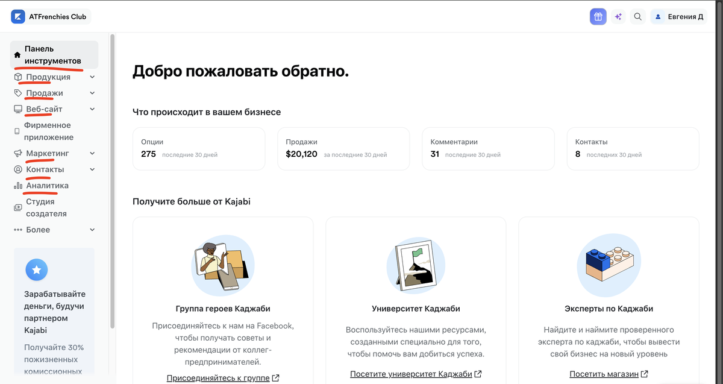
Task: Click the user avatar icon beside Евгения Д
Action: tap(659, 17)
